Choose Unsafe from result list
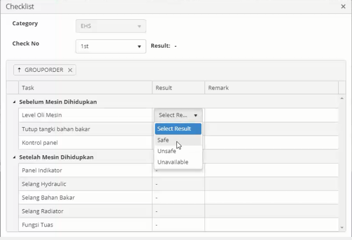Image resolution: width=352 pixels, height=240 pixels. click(167, 151)
